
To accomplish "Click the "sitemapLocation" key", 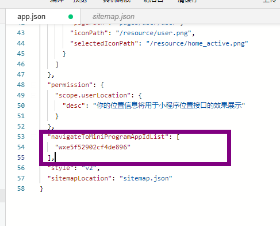I will (79, 178).
